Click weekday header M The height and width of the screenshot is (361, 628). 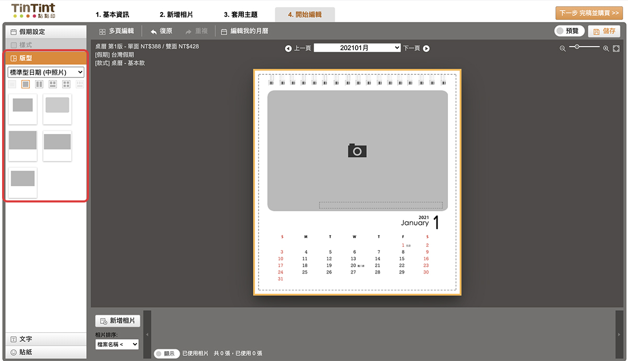click(x=306, y=237)
